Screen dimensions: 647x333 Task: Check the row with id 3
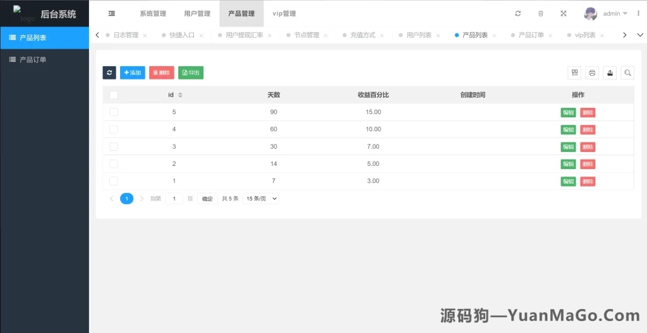click(114, 147)
